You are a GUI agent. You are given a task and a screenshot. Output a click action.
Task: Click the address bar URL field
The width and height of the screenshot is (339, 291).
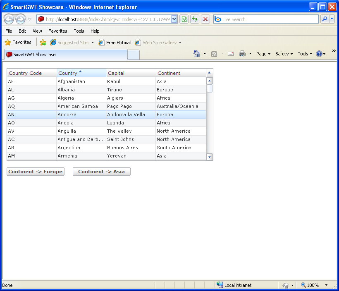107,19
